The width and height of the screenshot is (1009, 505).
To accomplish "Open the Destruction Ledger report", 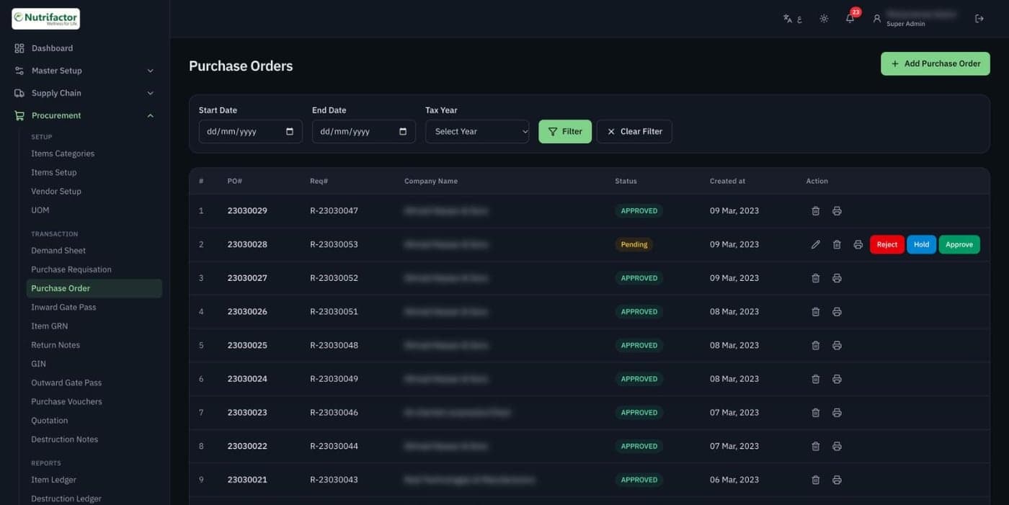I will point(66,499).
